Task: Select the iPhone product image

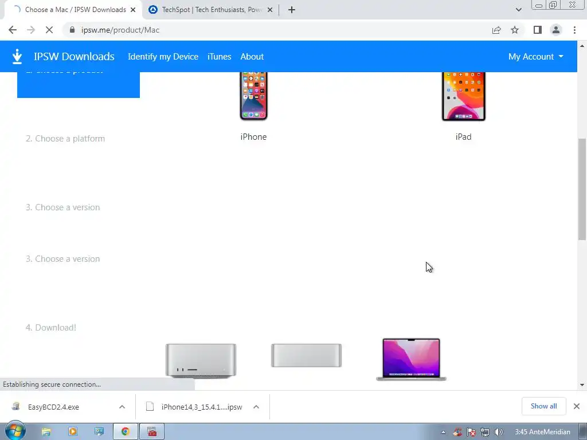Action: coord(253,96)
